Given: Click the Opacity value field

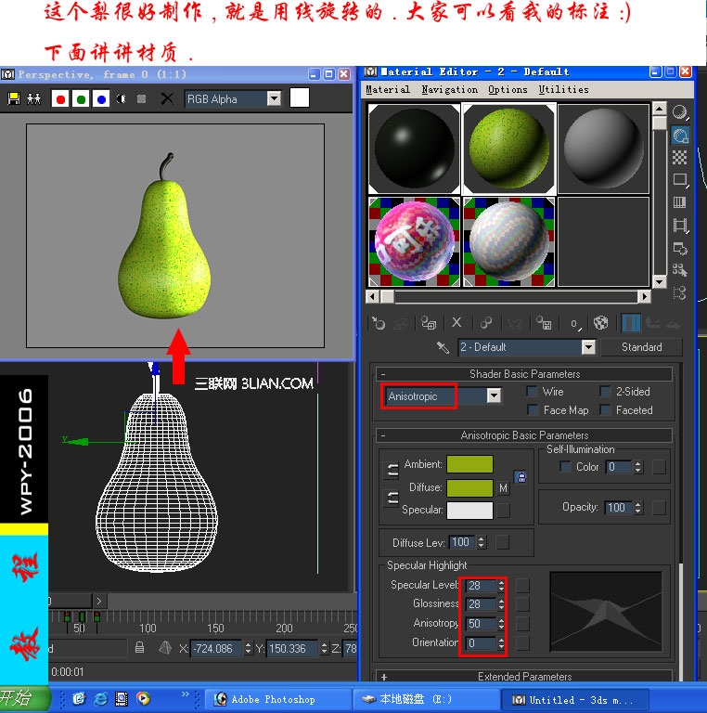Looking at the screenshot, I should click(619, 508).
